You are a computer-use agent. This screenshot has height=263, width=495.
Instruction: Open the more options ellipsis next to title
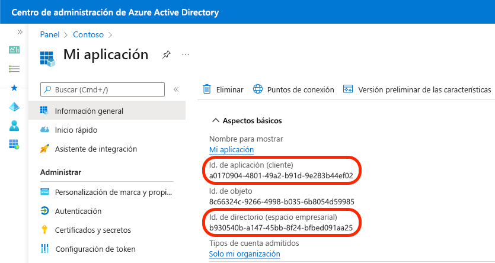point(186,54)
